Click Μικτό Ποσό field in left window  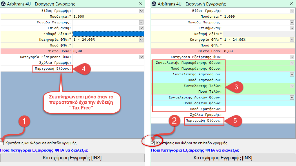tap(108, 51)
